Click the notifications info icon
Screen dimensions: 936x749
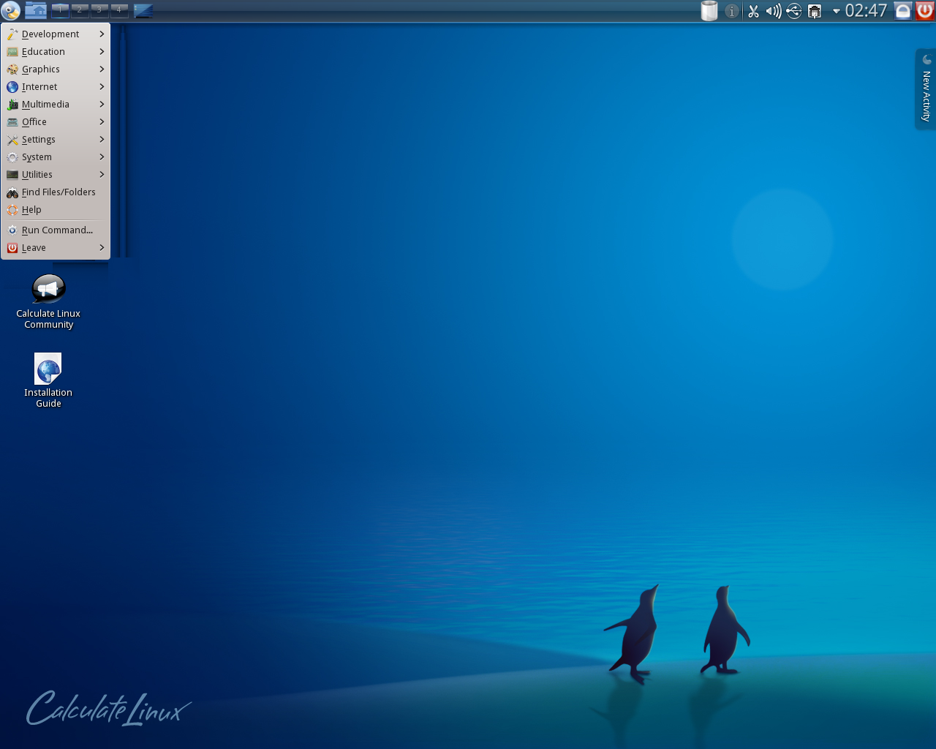(731, 11)
